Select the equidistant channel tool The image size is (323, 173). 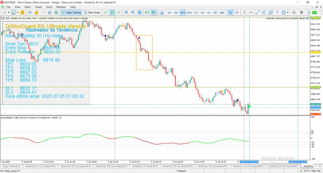tap(264, 12)
